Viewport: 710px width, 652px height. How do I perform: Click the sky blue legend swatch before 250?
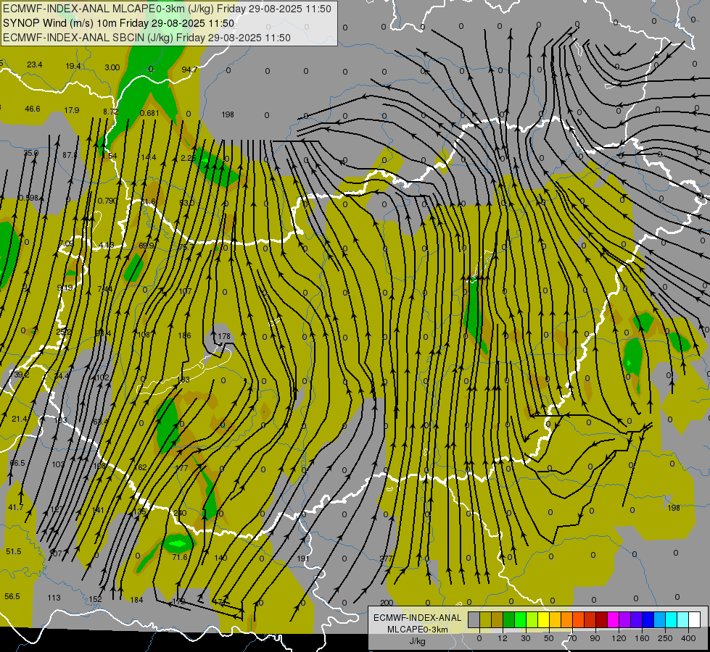[x=659, y=620]
